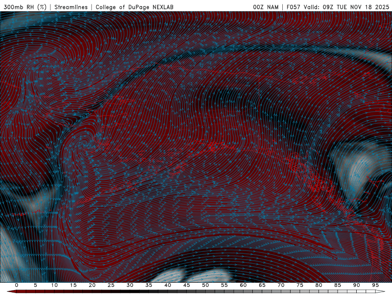Click the colorbar label "50"
Viewport: 392px width, 294px height.
[205, 285]
